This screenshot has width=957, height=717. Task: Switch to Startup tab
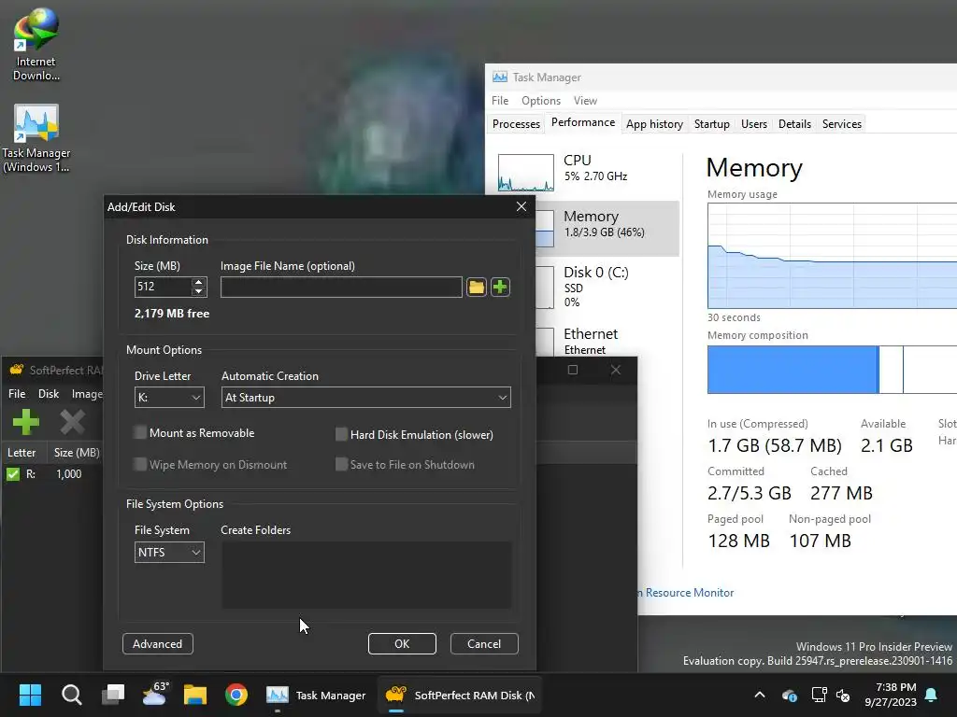click(711, 124)
